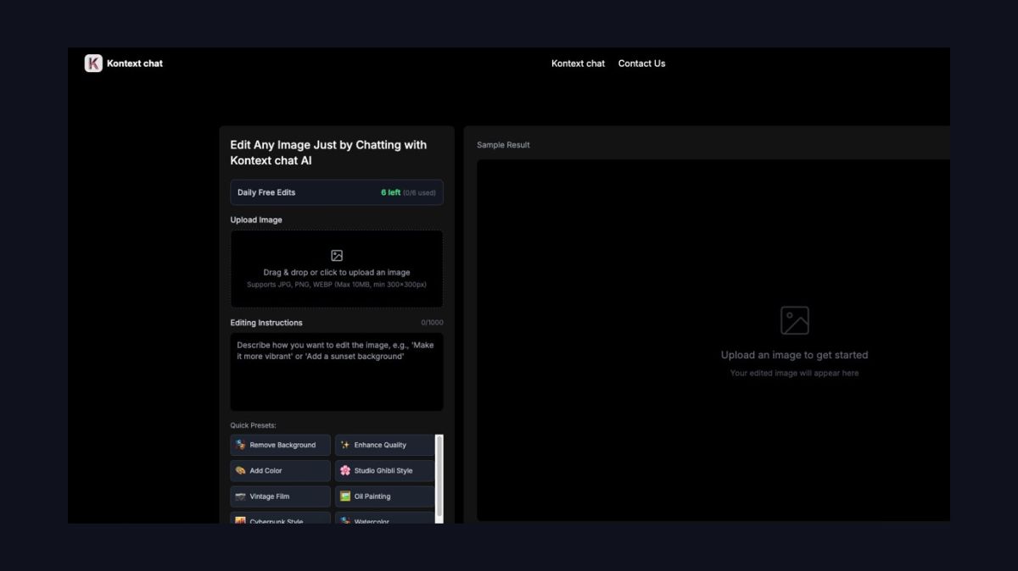Click the "Your edited image will appear here" text
This screenshot has width=1018, height=571.
[x=795, y=374]
